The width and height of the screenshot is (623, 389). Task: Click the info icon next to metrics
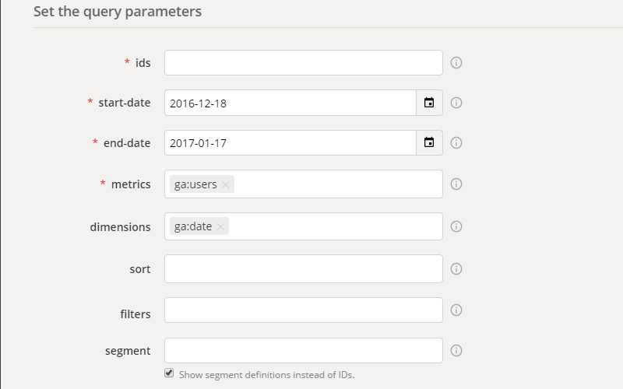tap(456, 184)
